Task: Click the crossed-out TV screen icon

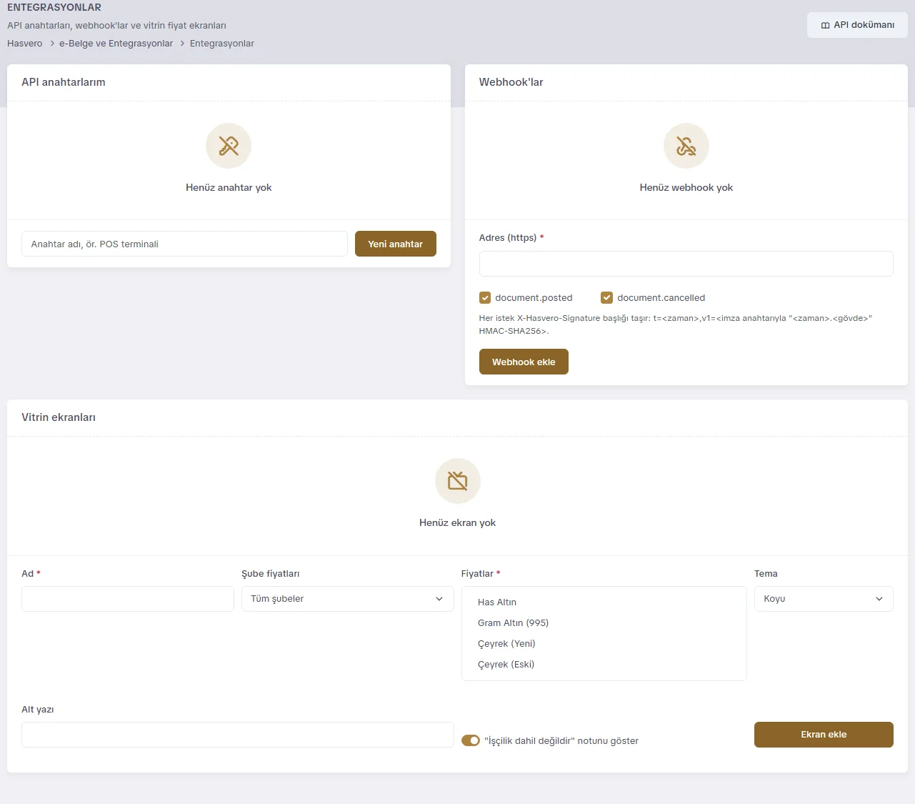Action: tap(458, 481)
